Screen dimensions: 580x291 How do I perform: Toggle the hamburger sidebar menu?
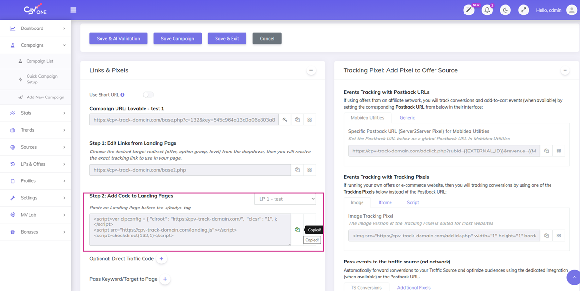(73, 10)
